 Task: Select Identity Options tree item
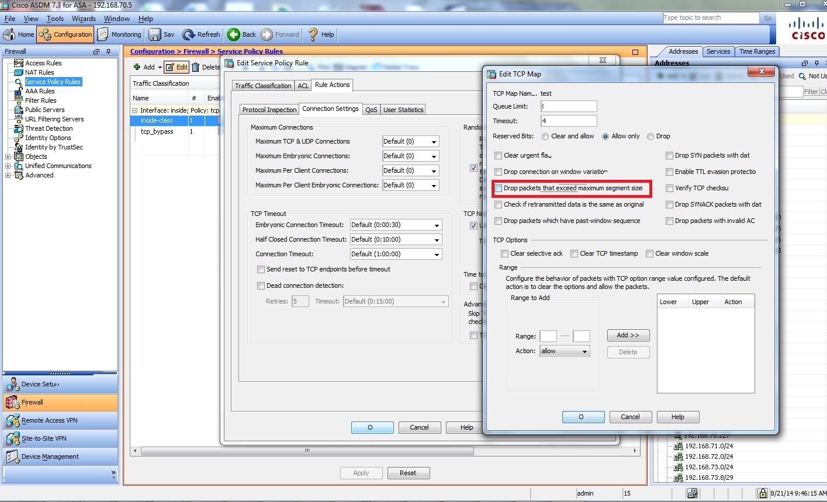48,138
